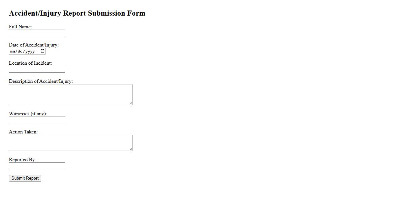This screenshot has height=207, width=407.
Task: Click the "Witnesses (if any):" label
Action: tap(28, 114)
